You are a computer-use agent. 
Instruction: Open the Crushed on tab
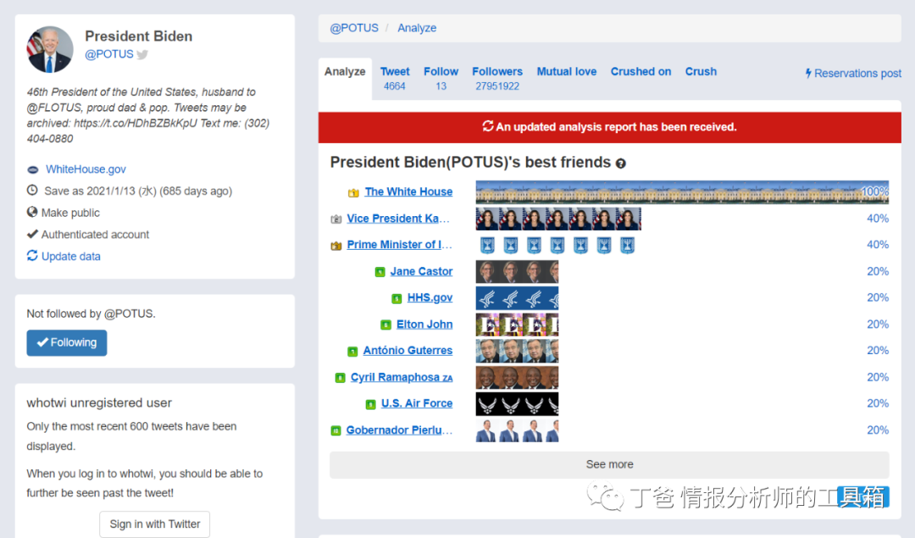pos(640,71)
